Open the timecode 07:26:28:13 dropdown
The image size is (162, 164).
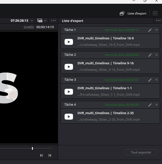[x=32, y=21]
